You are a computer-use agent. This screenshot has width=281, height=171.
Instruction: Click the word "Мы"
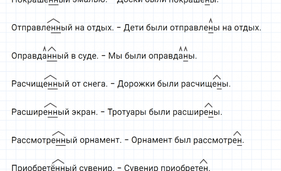[x=115, y=56]
